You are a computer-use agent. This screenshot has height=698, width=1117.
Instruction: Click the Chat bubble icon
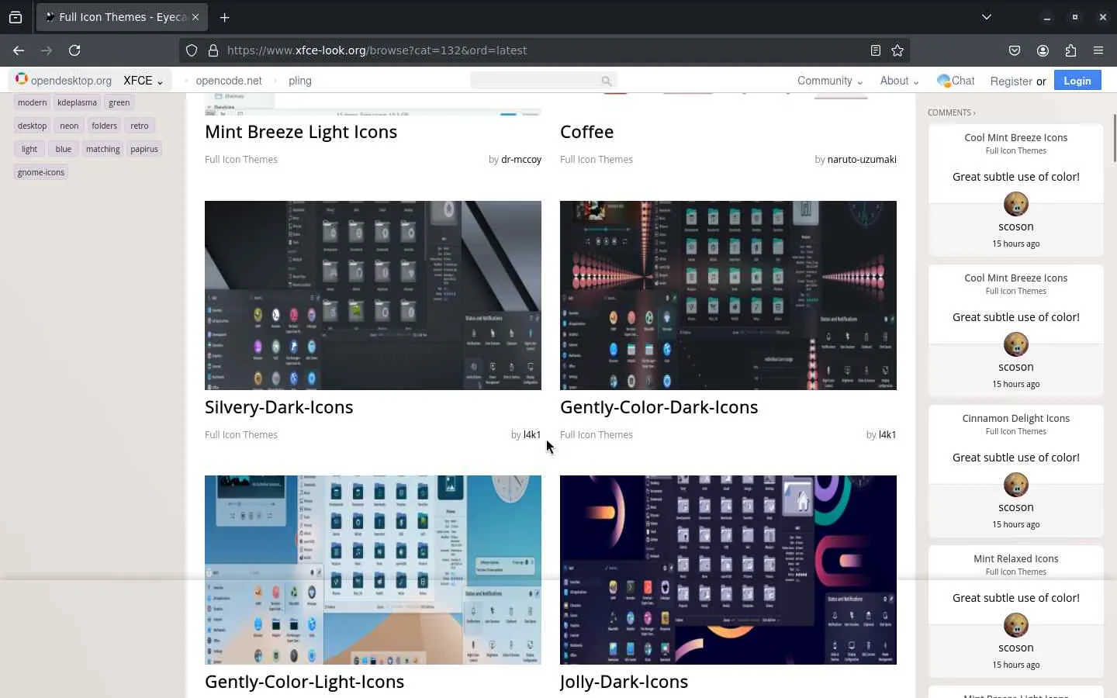click(x=943, y=81)
